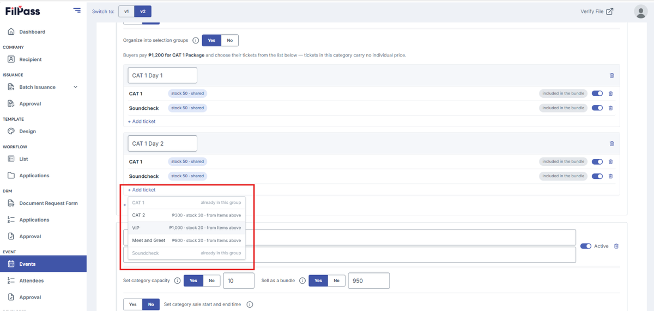Toggle CAT 1 switch in CAT 1 Day 1
Viewport: 654px width, 311px height.
pyautogui.click(x=597, y=94)
